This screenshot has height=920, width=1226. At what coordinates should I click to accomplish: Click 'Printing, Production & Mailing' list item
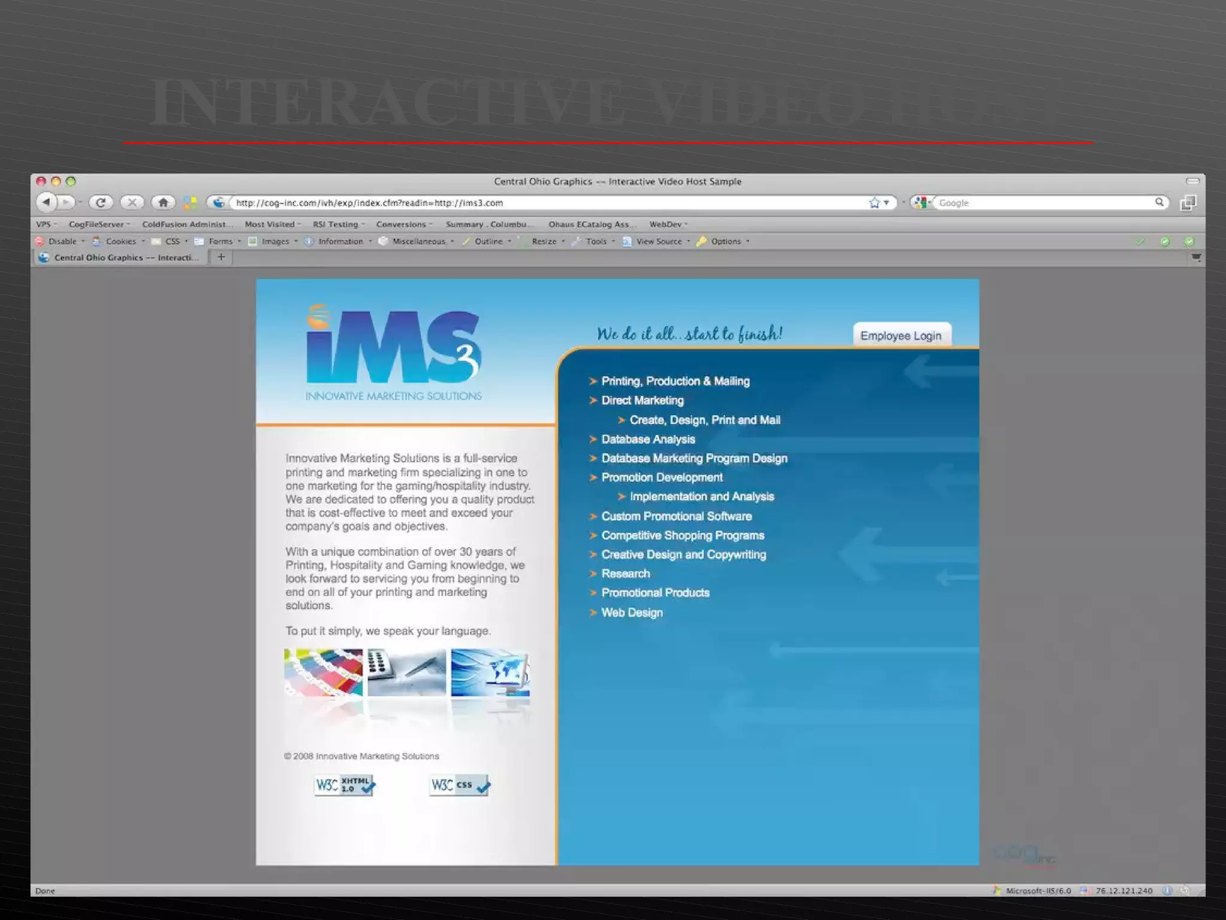tap(675, 381)
